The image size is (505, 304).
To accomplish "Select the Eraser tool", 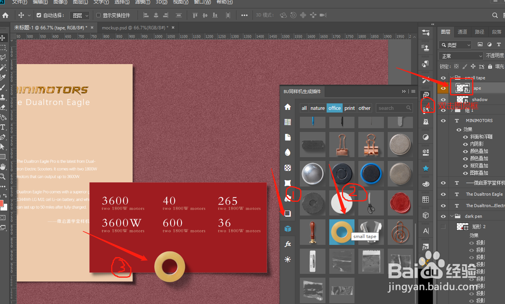I will pyautogui.click(x=3, y=107).
